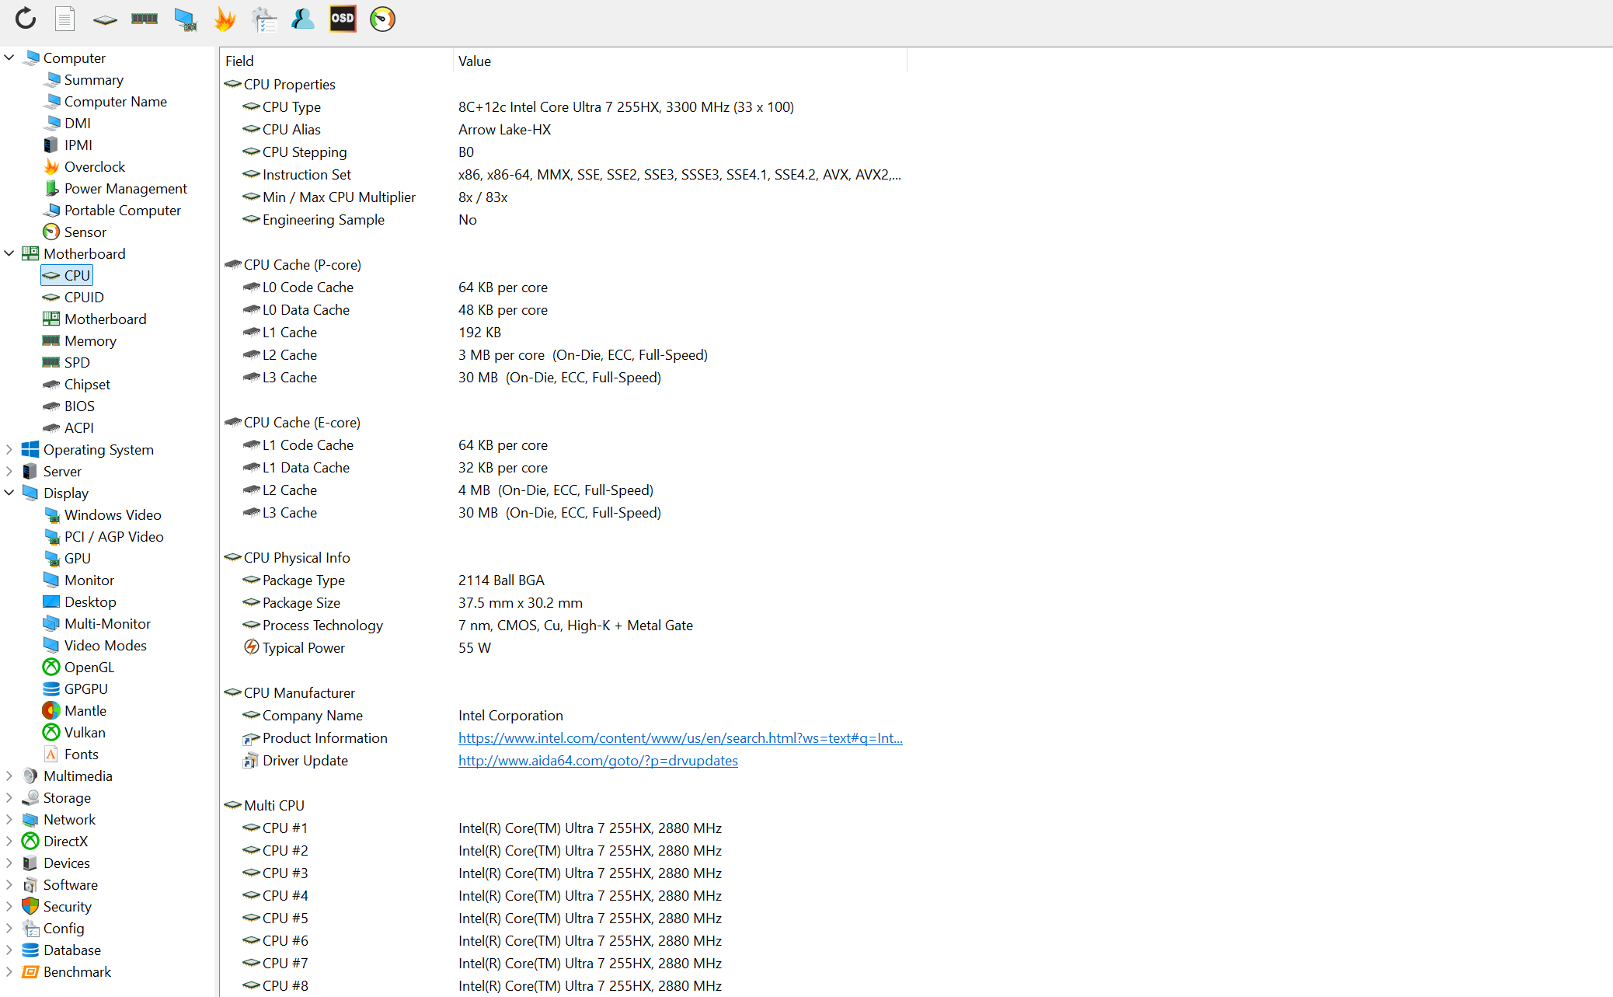Open the Intel Product Information link

[x=680, y=737]
